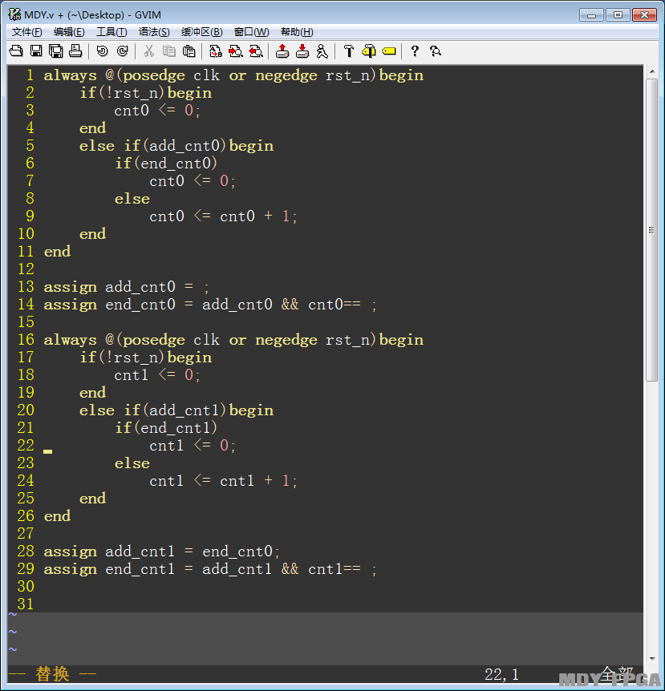This screenshot has height=691, width=665.
Task: Click the Find Help search icon
Action: click(436, 51)
